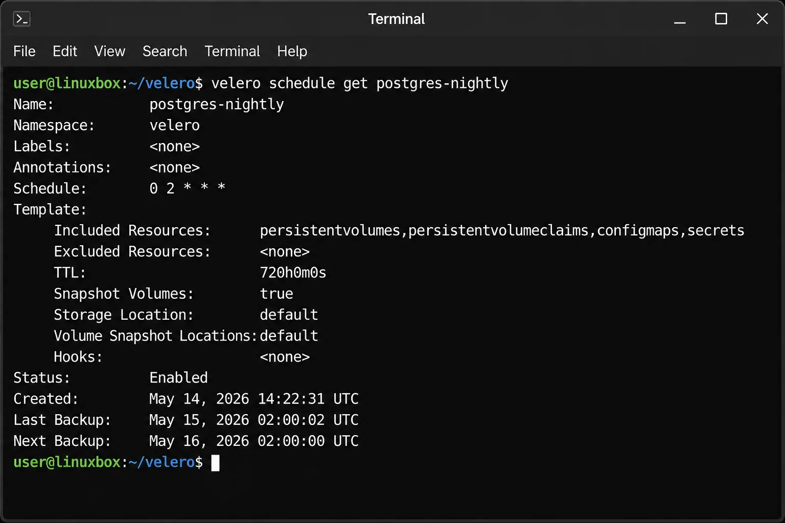Open the View menu

tap(109, 51)
